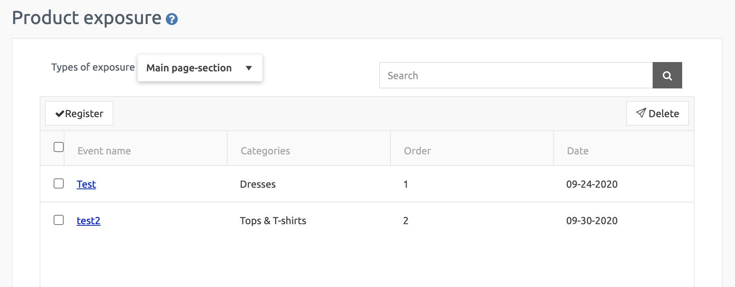Image resolution: width=735 pixels, height=287 pixels.
Task: Focus the Search text field
Action: pyautogui.click(x=516, y=76)
